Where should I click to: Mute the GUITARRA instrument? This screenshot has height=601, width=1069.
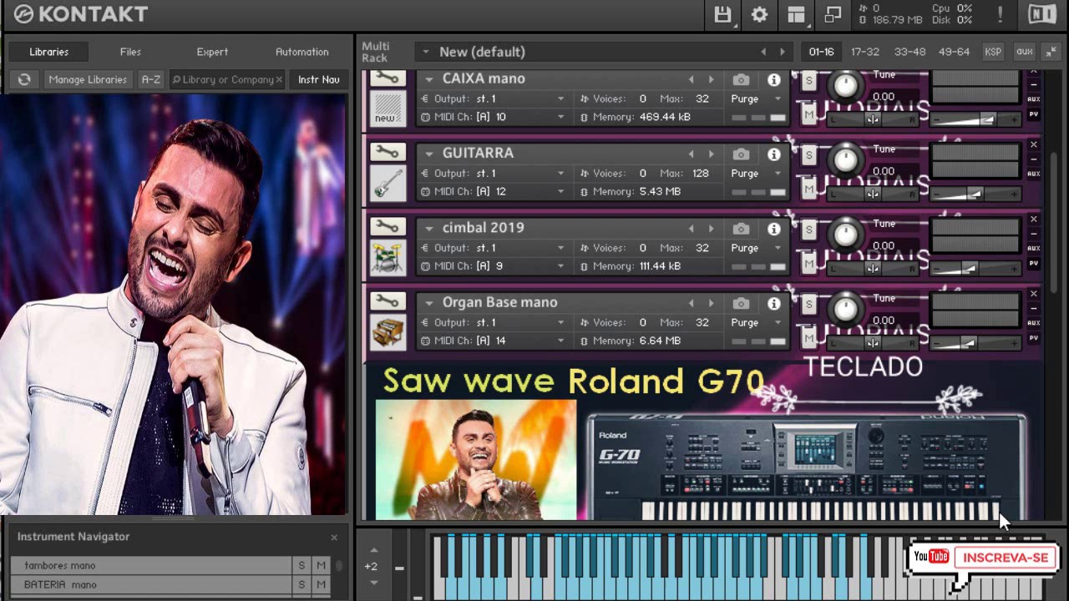[x=808, y=189]
